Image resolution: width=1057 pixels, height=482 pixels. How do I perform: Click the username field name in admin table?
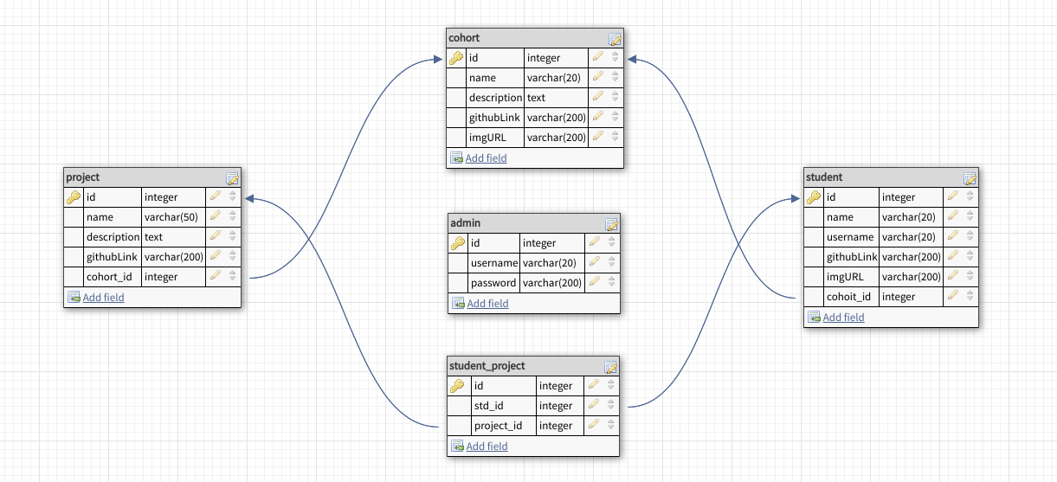coord(494,263)
